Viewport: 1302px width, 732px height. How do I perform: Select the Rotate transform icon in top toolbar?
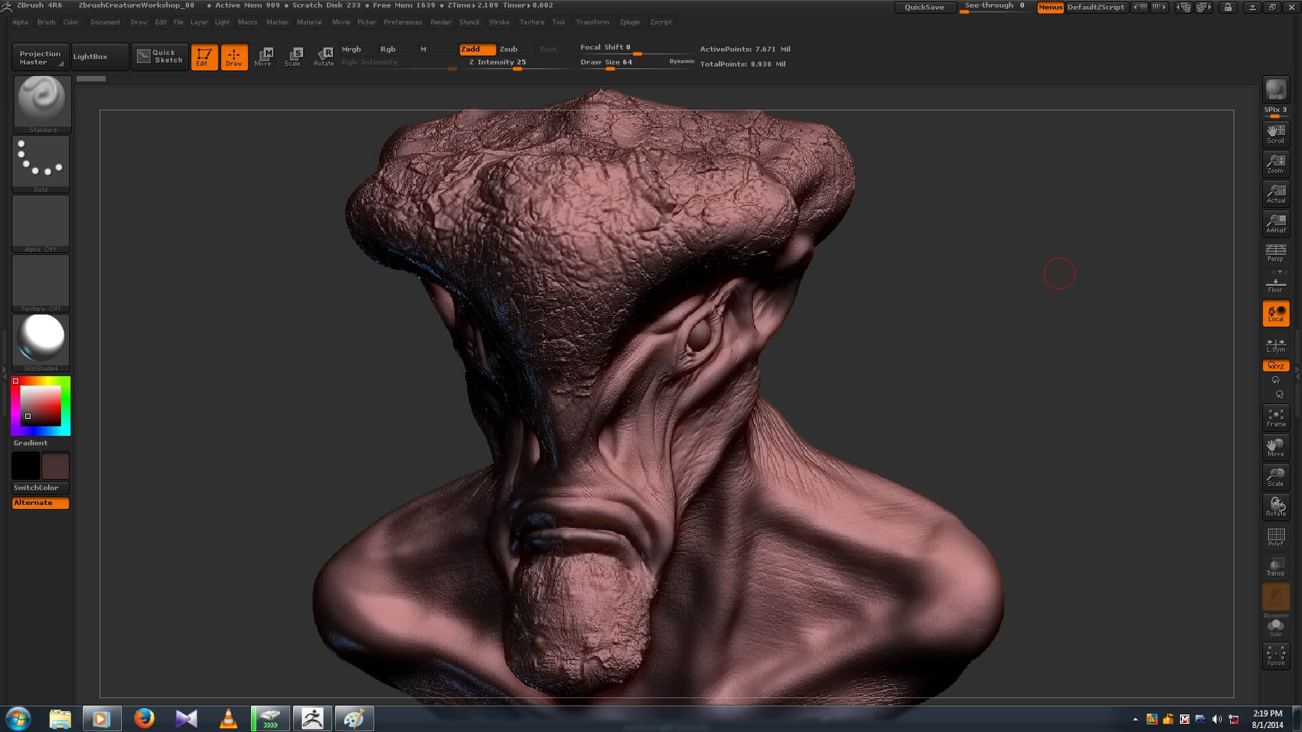pos(324,57)
